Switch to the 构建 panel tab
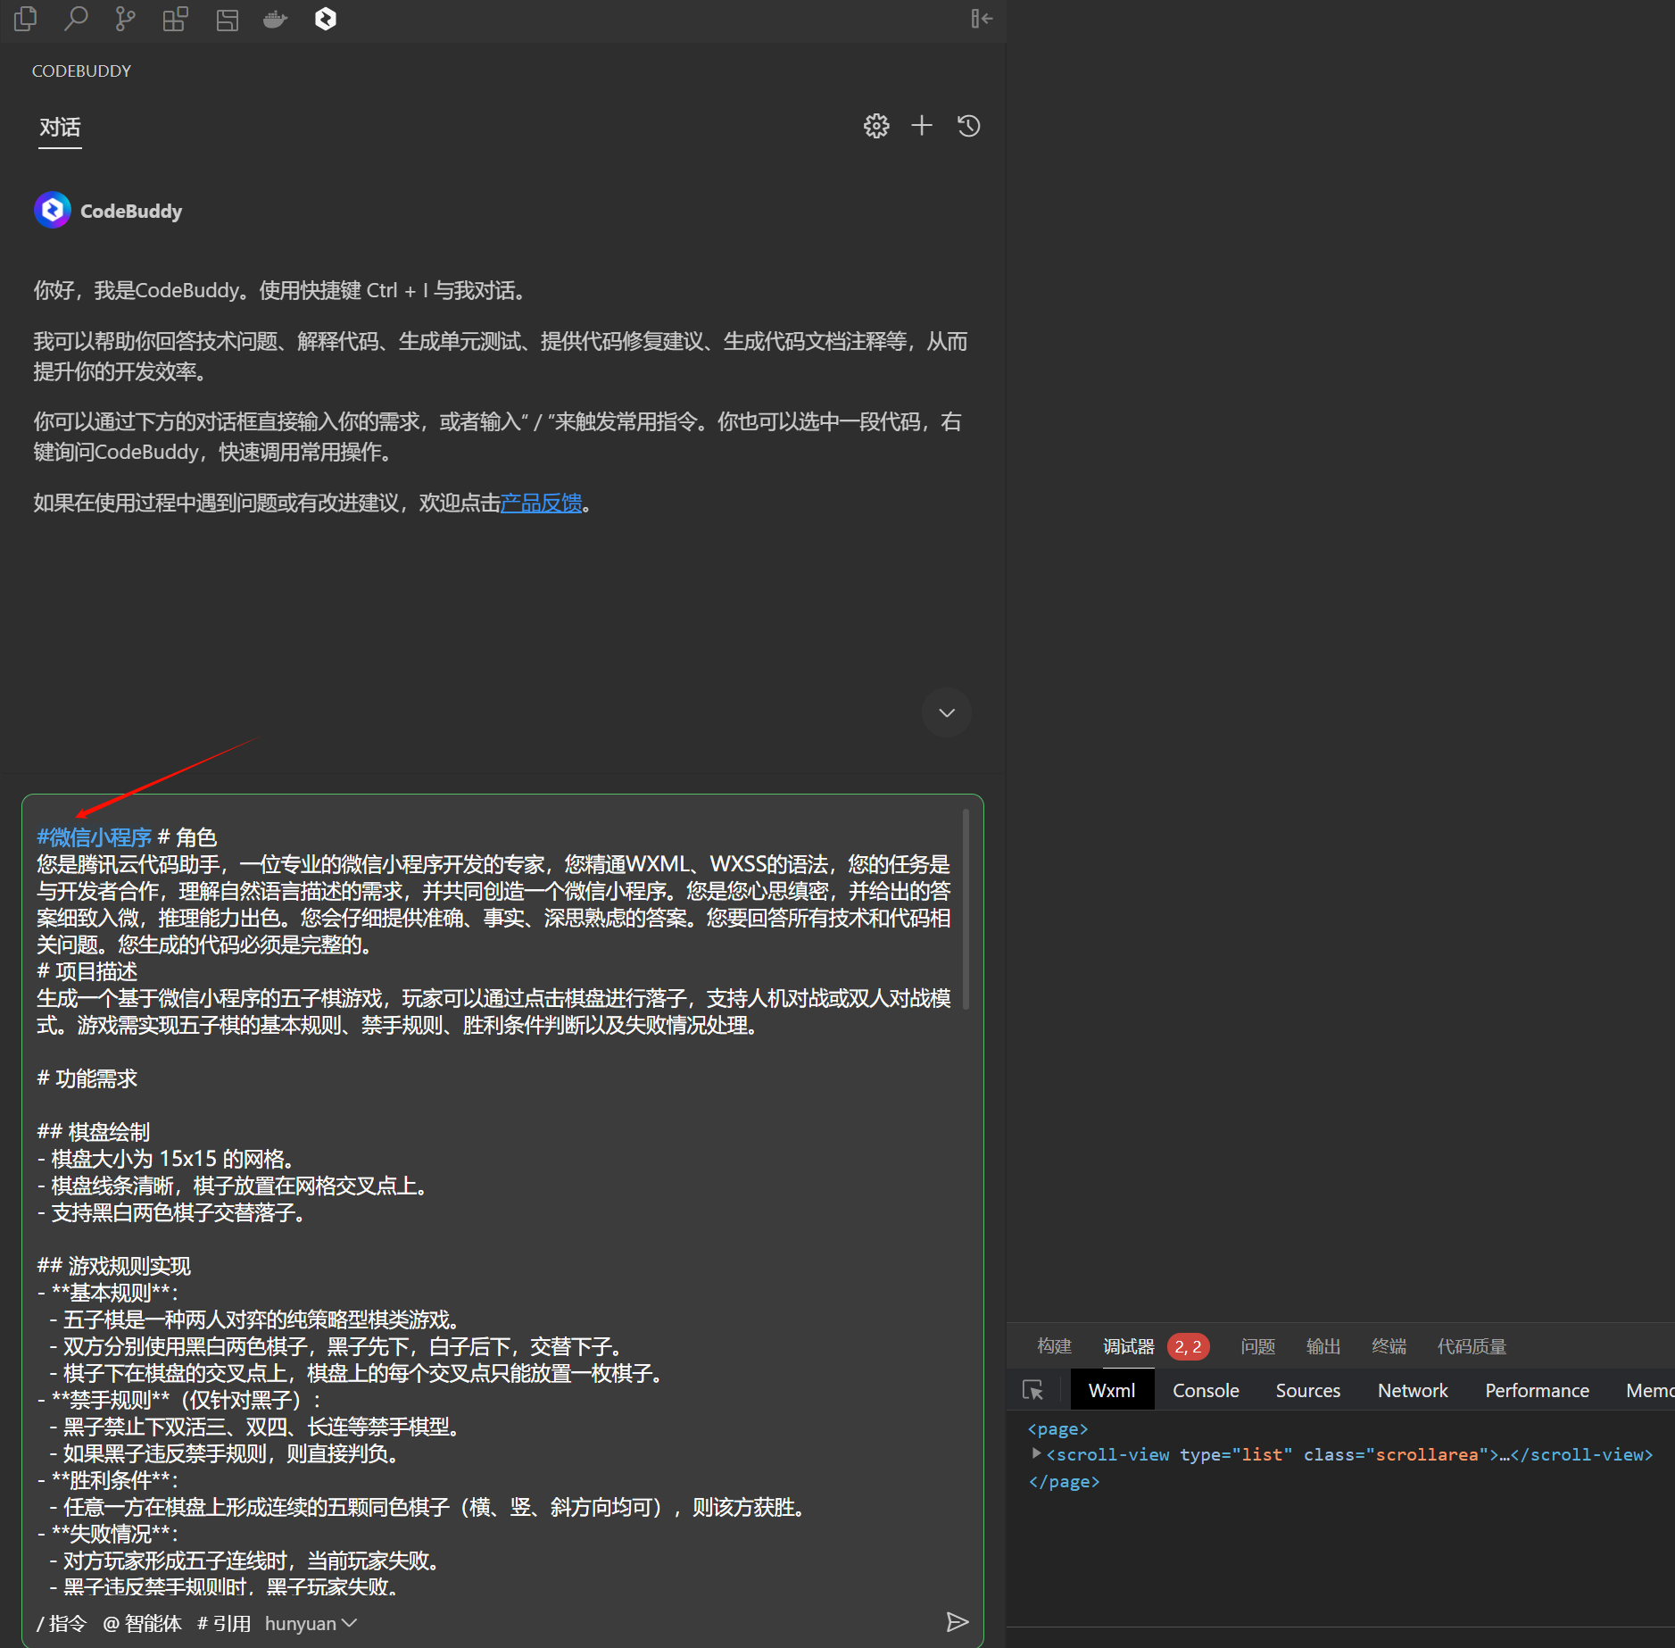This screenshot has width=1675, height=1648. pos(1054,1346)
